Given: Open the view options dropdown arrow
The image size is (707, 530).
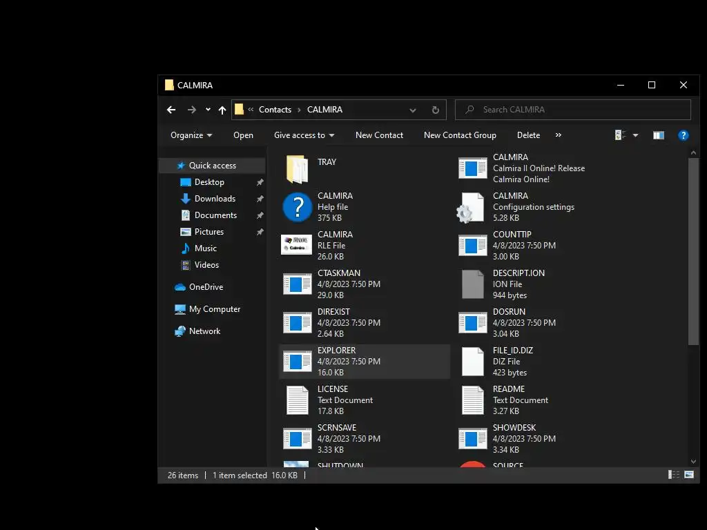Looking at the screenshot, I should [x=635, y=135].
